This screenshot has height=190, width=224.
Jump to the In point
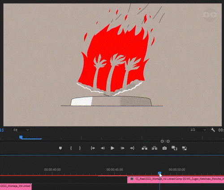click(x=93, y=148)
